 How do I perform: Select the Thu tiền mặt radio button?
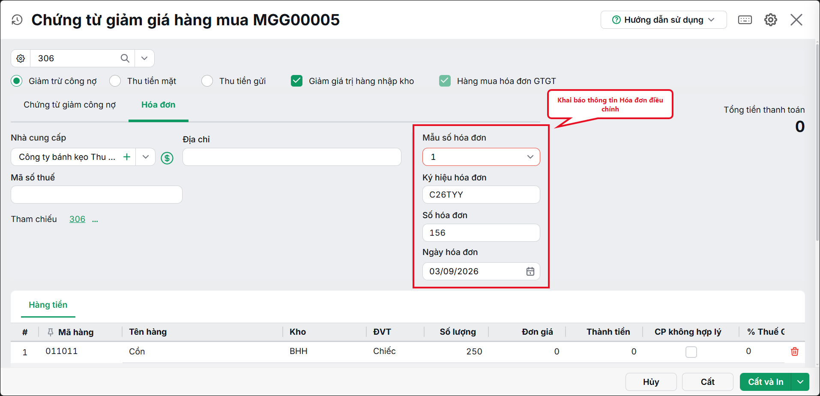[115, 81]
